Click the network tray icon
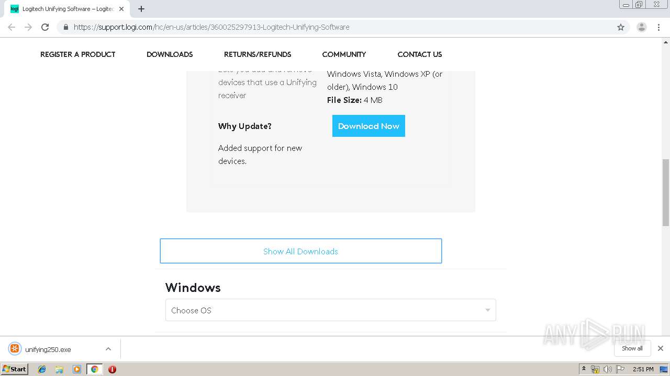Screen dimensions: 670x376 [595, 369]
